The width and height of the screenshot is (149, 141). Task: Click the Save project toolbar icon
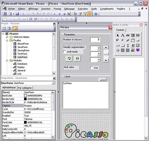[17, 14]
